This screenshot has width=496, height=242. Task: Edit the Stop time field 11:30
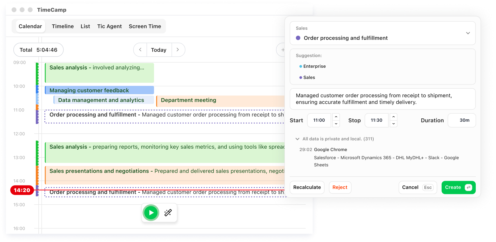[x=377, y=120]
